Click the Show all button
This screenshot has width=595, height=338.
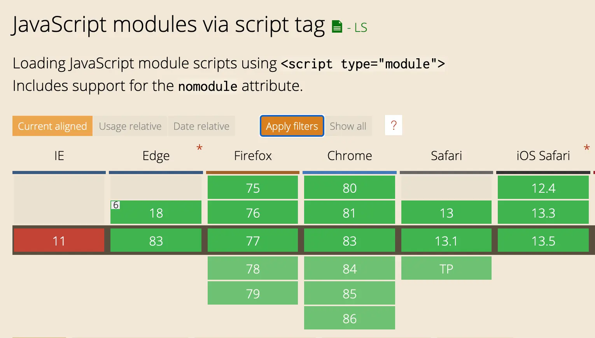point(348,126)
